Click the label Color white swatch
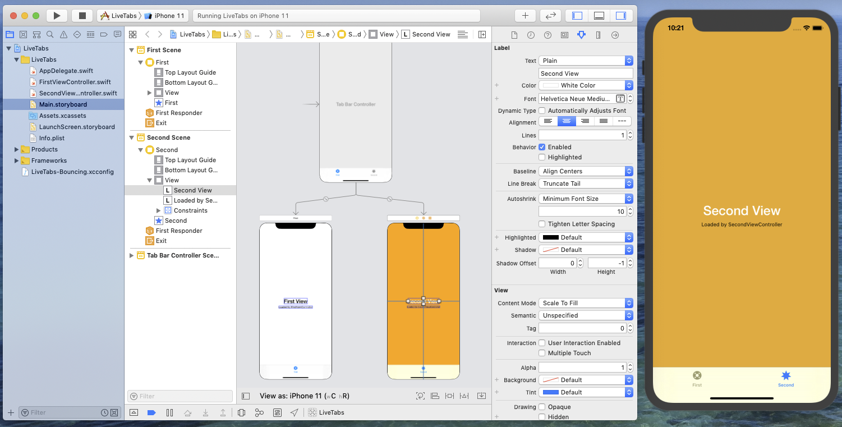842x427 pixels. pyautogui.click(x=551, y=85)
